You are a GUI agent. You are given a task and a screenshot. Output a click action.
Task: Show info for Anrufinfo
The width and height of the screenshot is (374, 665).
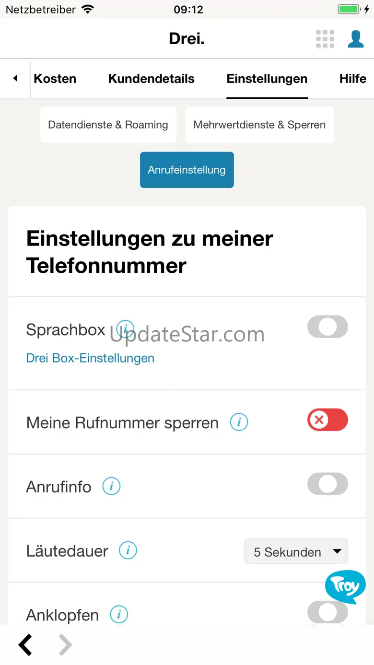(x=111, y=487)
